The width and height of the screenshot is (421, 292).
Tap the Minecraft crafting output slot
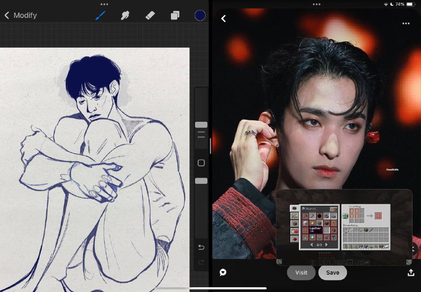378,216
